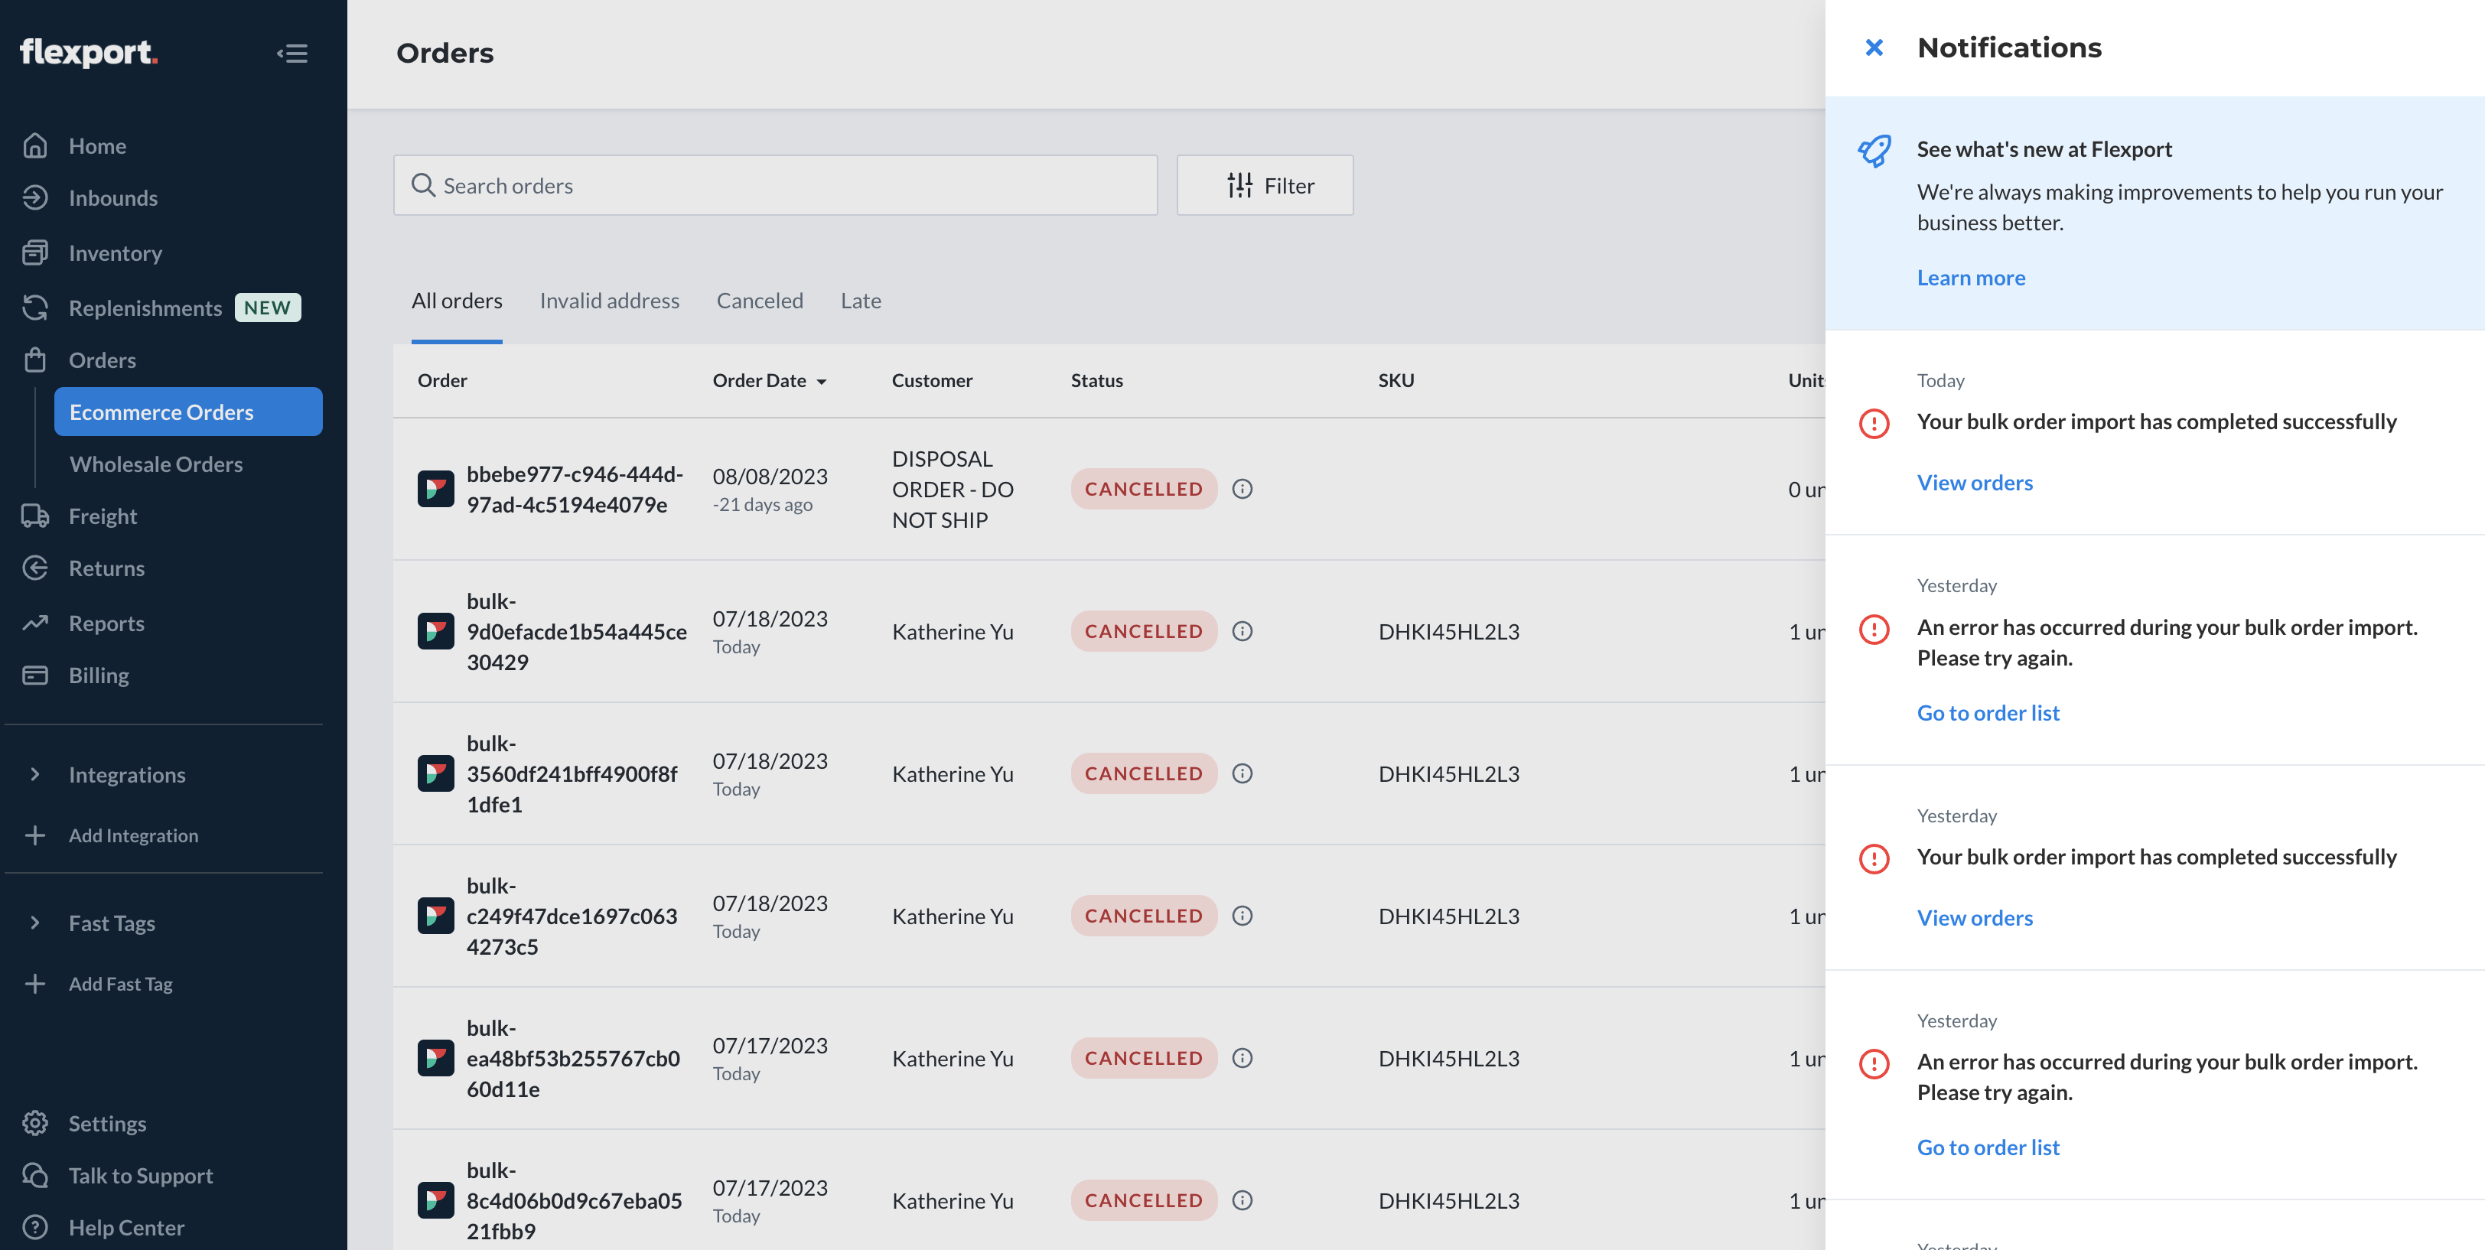Open the Billing section
The width and height of the screenshot is (2485, 1250).
coord(99,674)
